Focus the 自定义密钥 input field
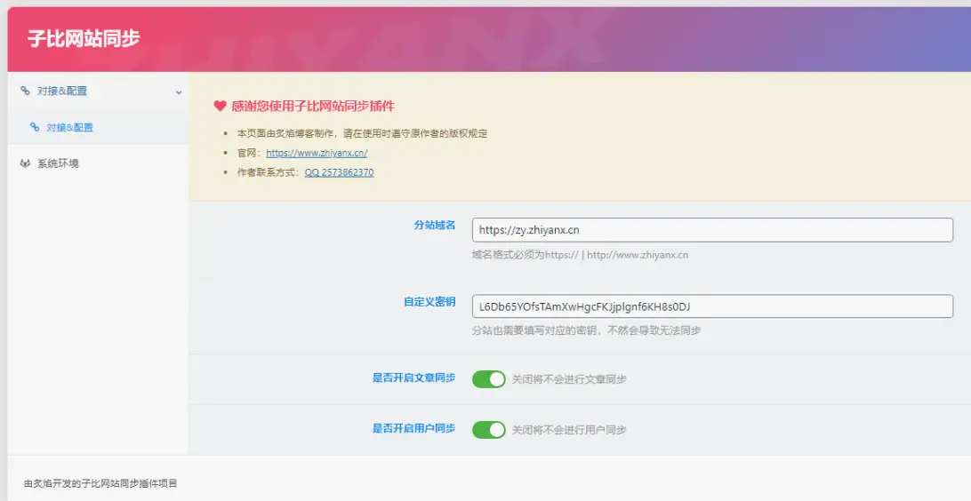Image resolution: width=971 pixels, height=501 pixels. pyautogui.click(x=712, y=306)
